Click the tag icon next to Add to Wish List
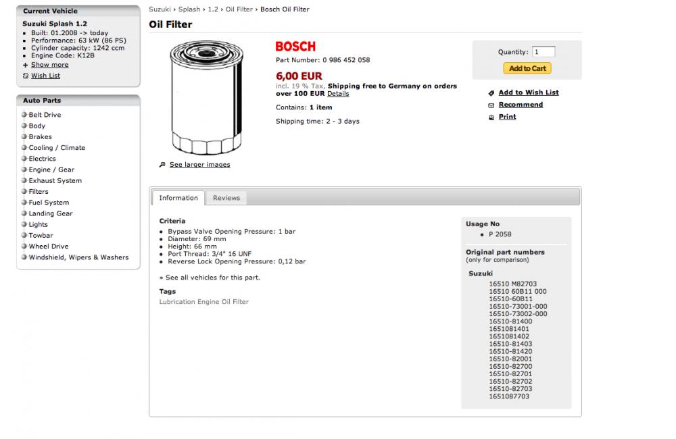The image size is (676, 439). [x=491, y=93]
